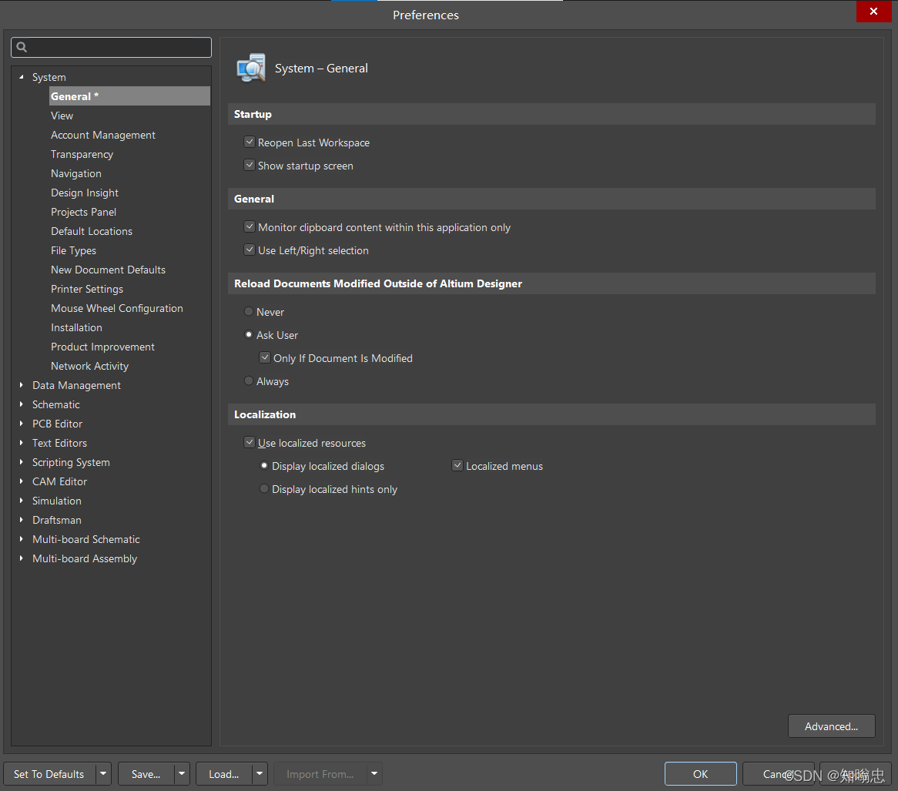Click the Cancel button
Screen dimensions: 898x791
779,774
